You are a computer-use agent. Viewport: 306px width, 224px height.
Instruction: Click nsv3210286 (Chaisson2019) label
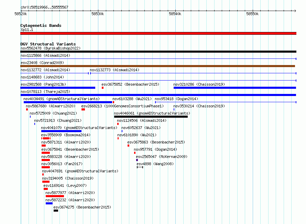(199, 84)
